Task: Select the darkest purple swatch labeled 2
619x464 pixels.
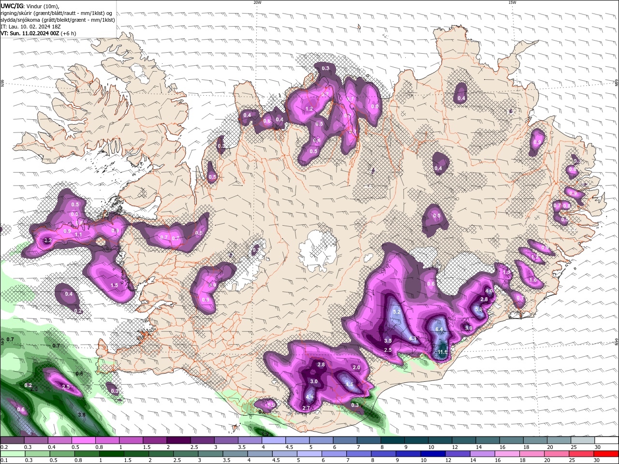Action: 178,441
